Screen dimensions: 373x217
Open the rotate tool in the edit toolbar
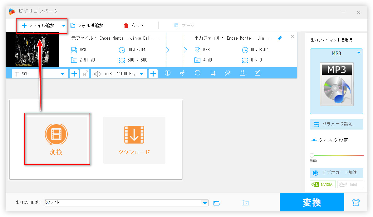pyautogui.click(x=197, y=73)
